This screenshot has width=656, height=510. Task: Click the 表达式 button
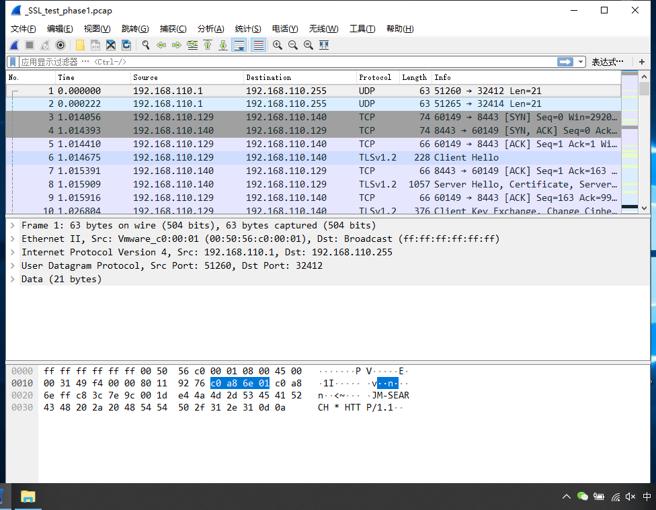click(607, 62)
